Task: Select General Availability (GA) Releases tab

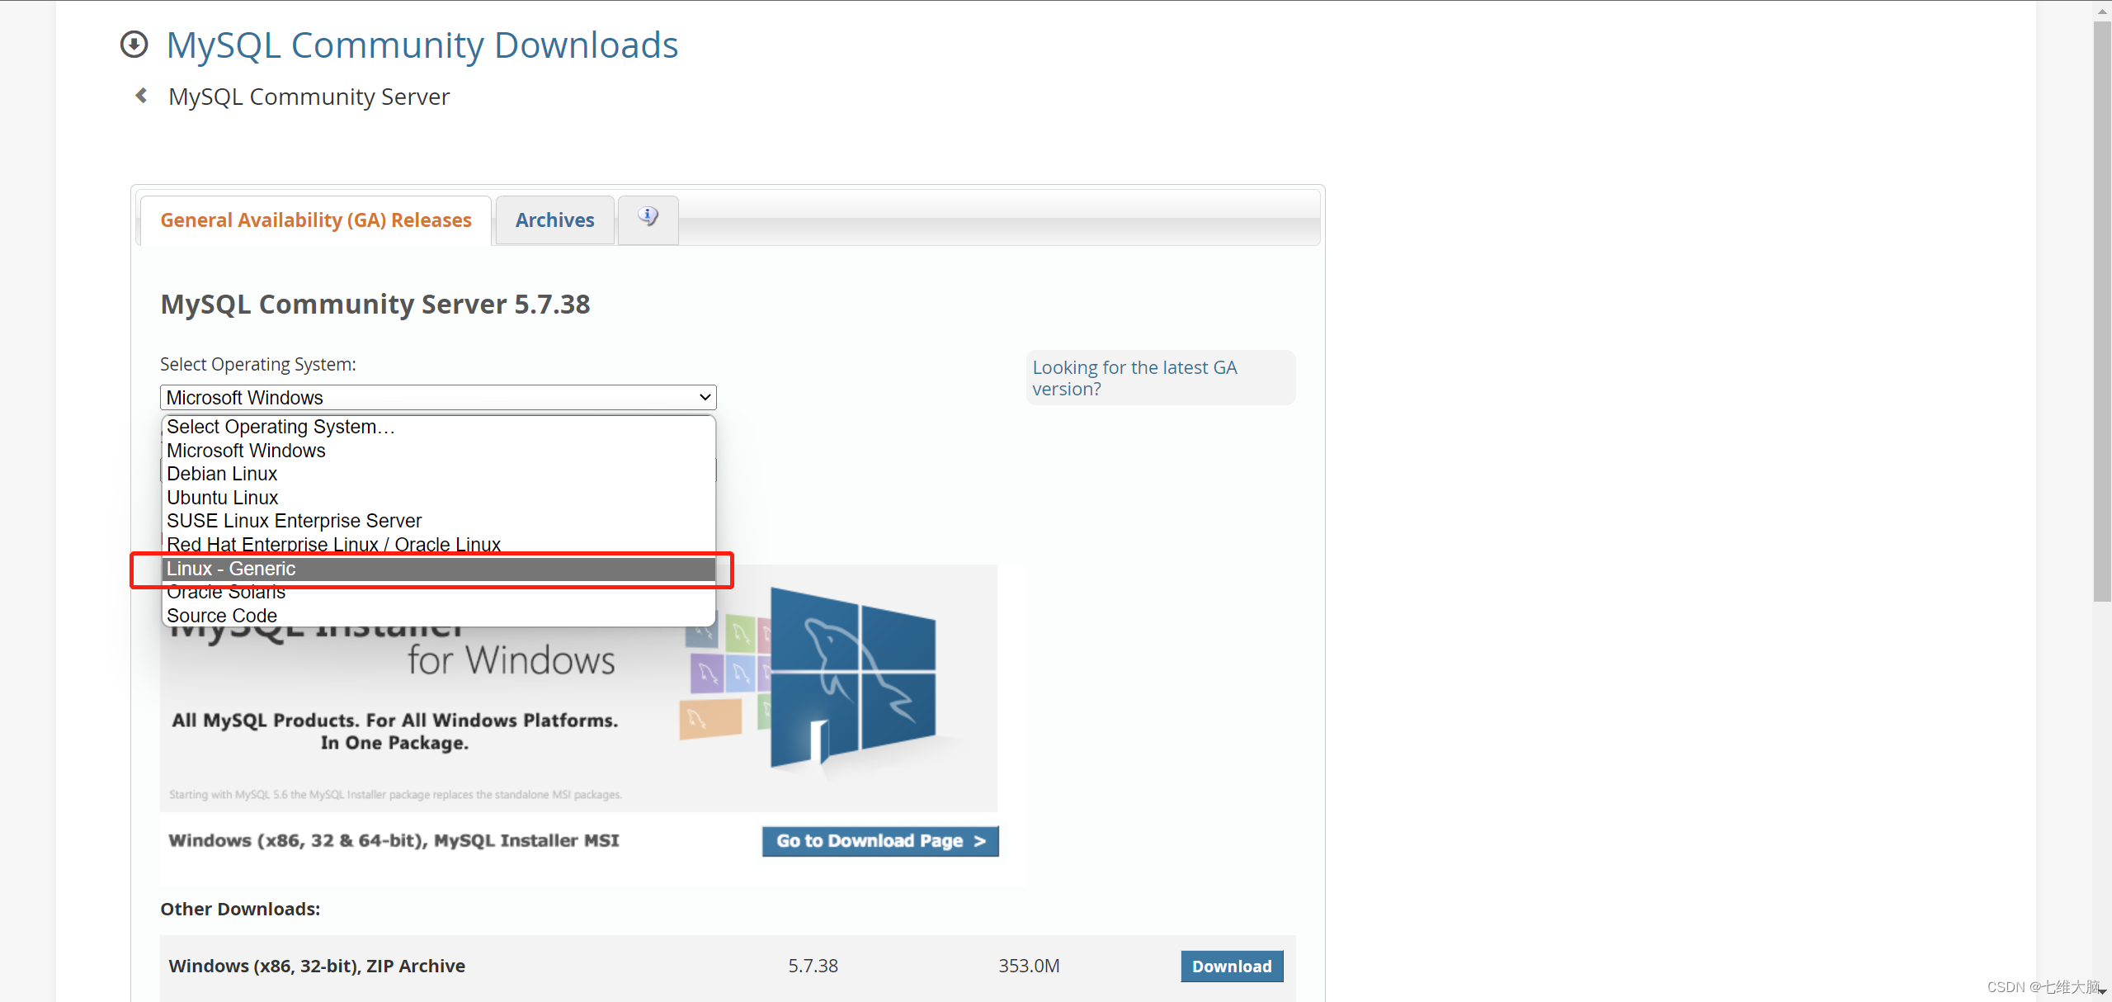Action: tap(316, 220)
